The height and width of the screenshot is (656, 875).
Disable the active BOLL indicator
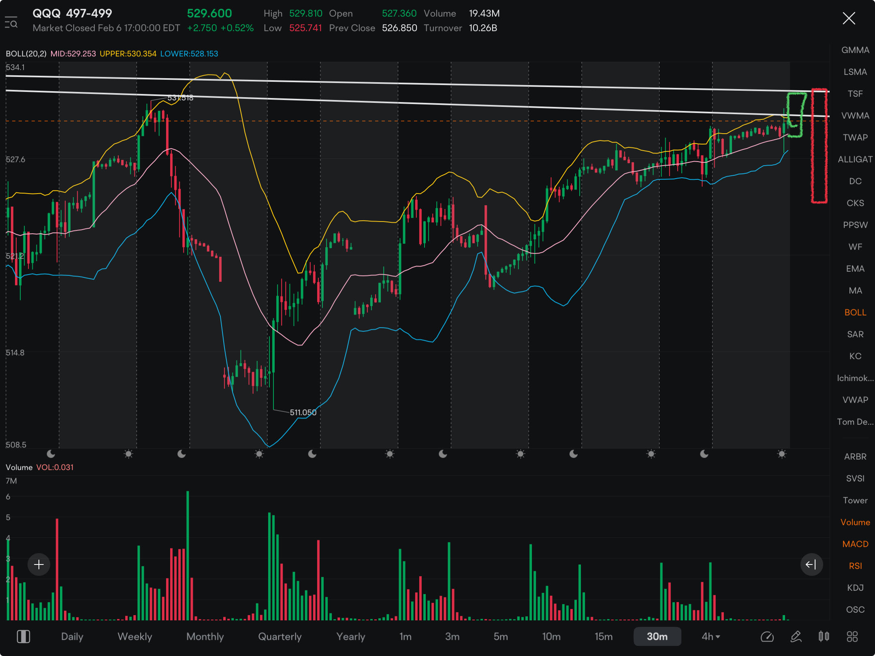tap(855, 313)
